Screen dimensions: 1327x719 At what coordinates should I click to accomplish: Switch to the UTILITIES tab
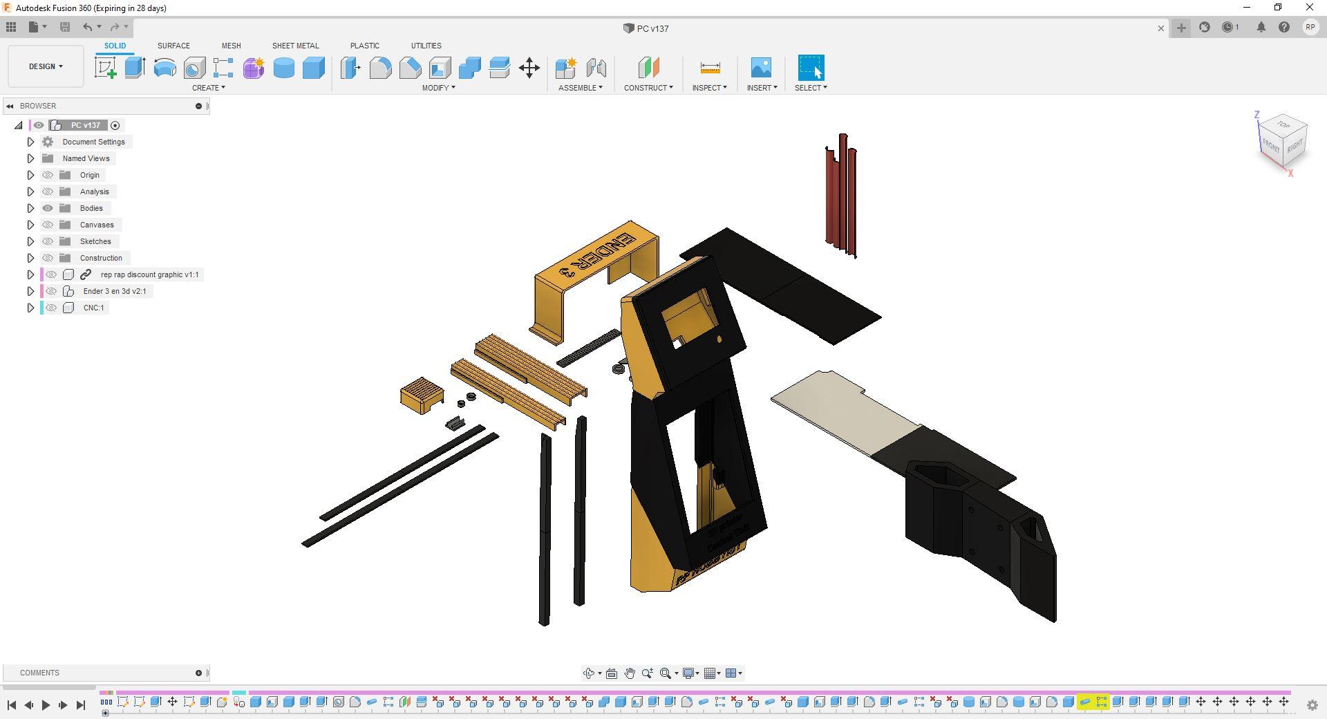(x=426, y=46)
